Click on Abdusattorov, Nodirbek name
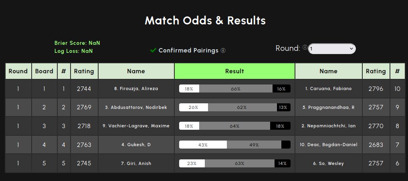This screenshot has width=408, height=181. click(x=136, y=107)
